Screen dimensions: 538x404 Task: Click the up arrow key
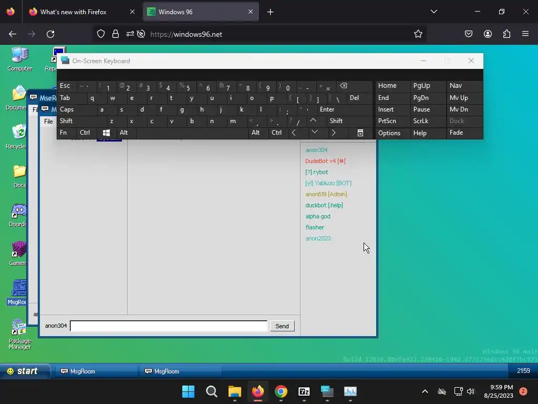pyautogui.click(x=313, y=120)
